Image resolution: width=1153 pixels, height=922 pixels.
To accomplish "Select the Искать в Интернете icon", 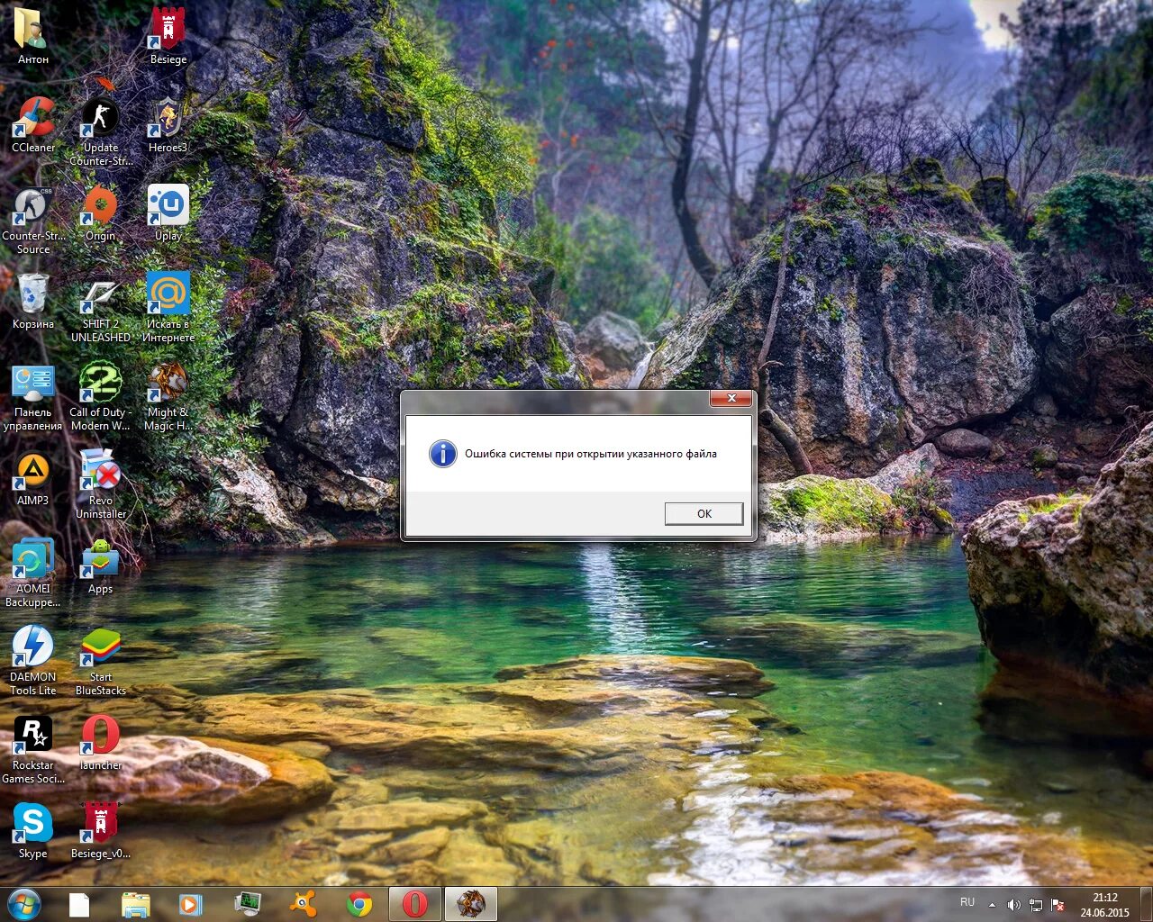I will pos(168,308).
